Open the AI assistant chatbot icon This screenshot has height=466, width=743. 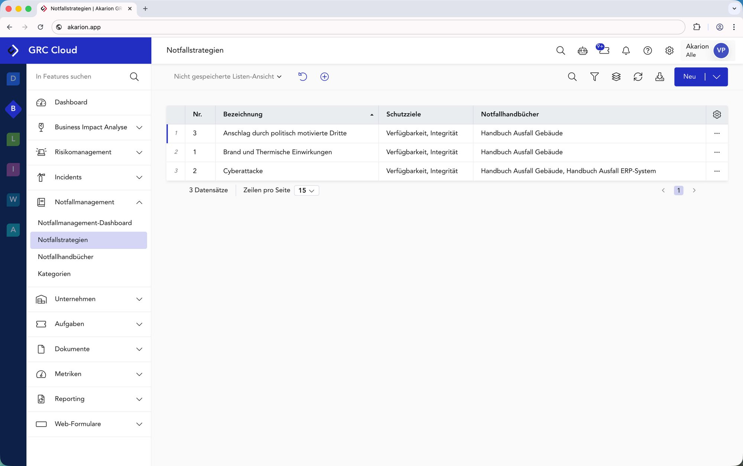(x=582, y=50)
